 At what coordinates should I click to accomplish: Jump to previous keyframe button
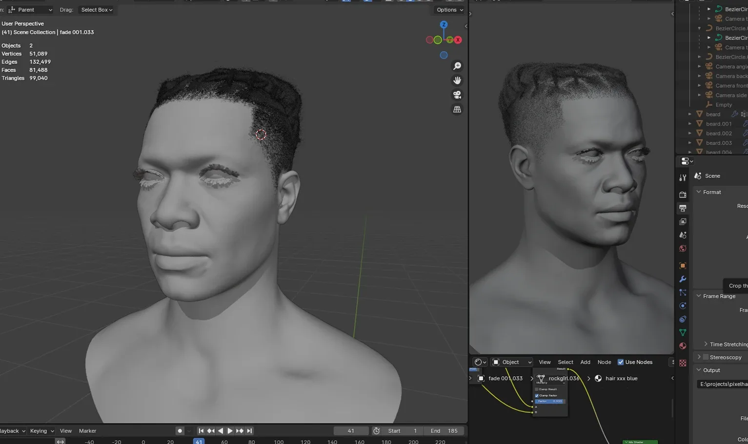[211, 431]
